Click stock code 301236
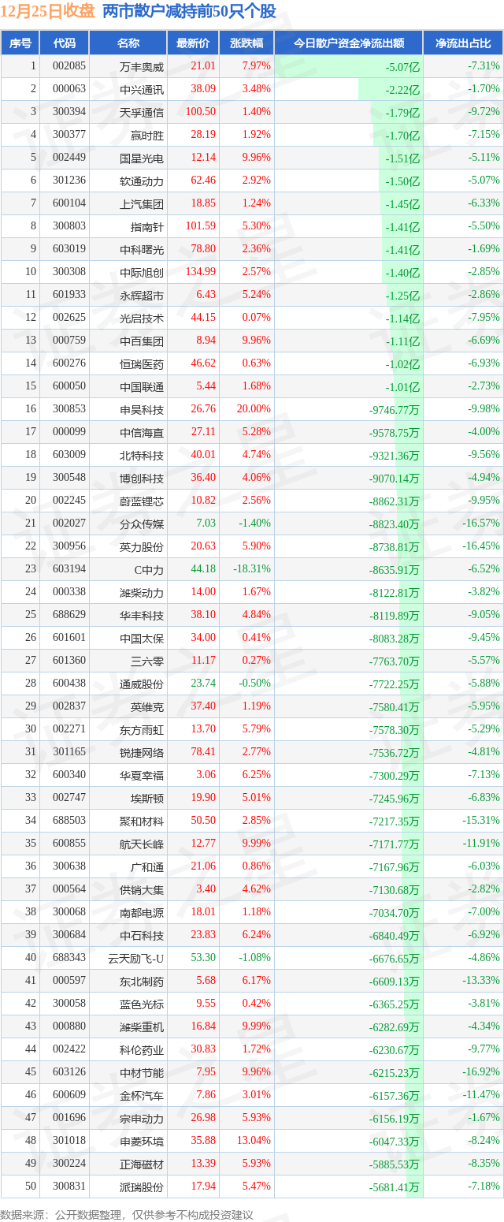This screenshot has height=1222, width=504. pos(68,181)
